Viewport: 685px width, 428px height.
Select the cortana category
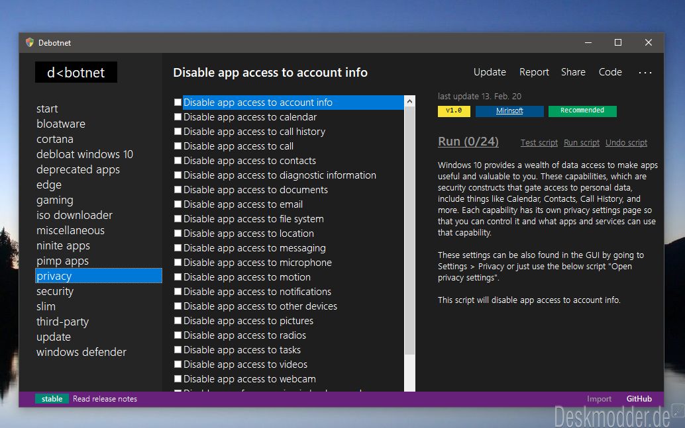point(55,139)
